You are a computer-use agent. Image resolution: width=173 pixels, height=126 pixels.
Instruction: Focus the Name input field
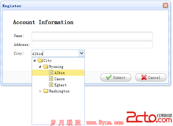(92, 36)
